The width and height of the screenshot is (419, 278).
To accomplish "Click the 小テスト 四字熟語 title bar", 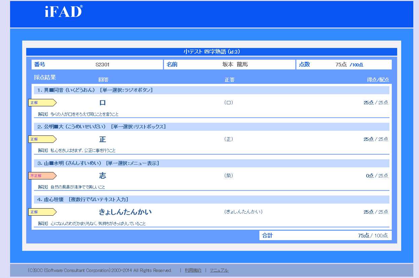I will point(211,52).
